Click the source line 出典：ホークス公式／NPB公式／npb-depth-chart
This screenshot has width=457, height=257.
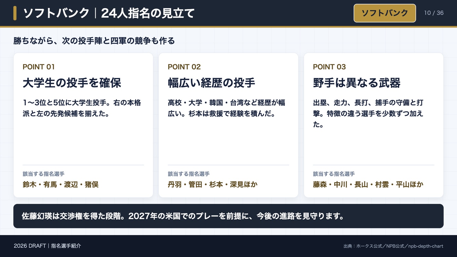pyautogui.click(x=393, y=246)
